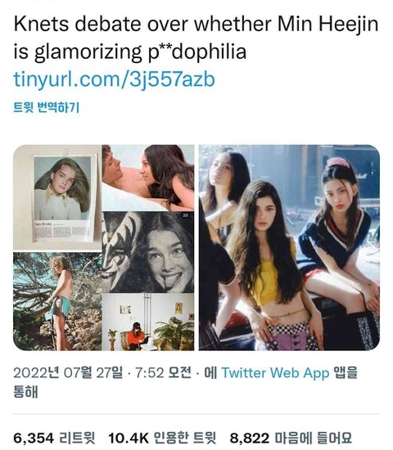
Task: View the 6,354 리트윗 list
Action: (54, 439)
